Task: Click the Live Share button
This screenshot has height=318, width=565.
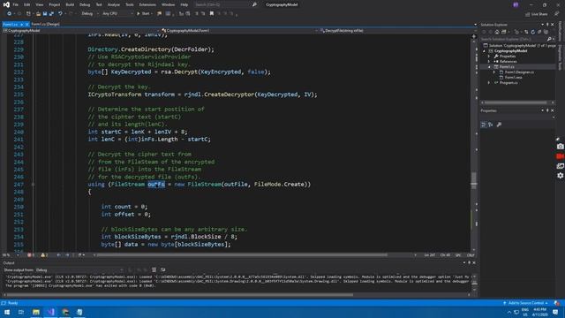Action: (536, 14)
